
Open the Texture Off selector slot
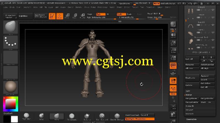tap(10, 72)
